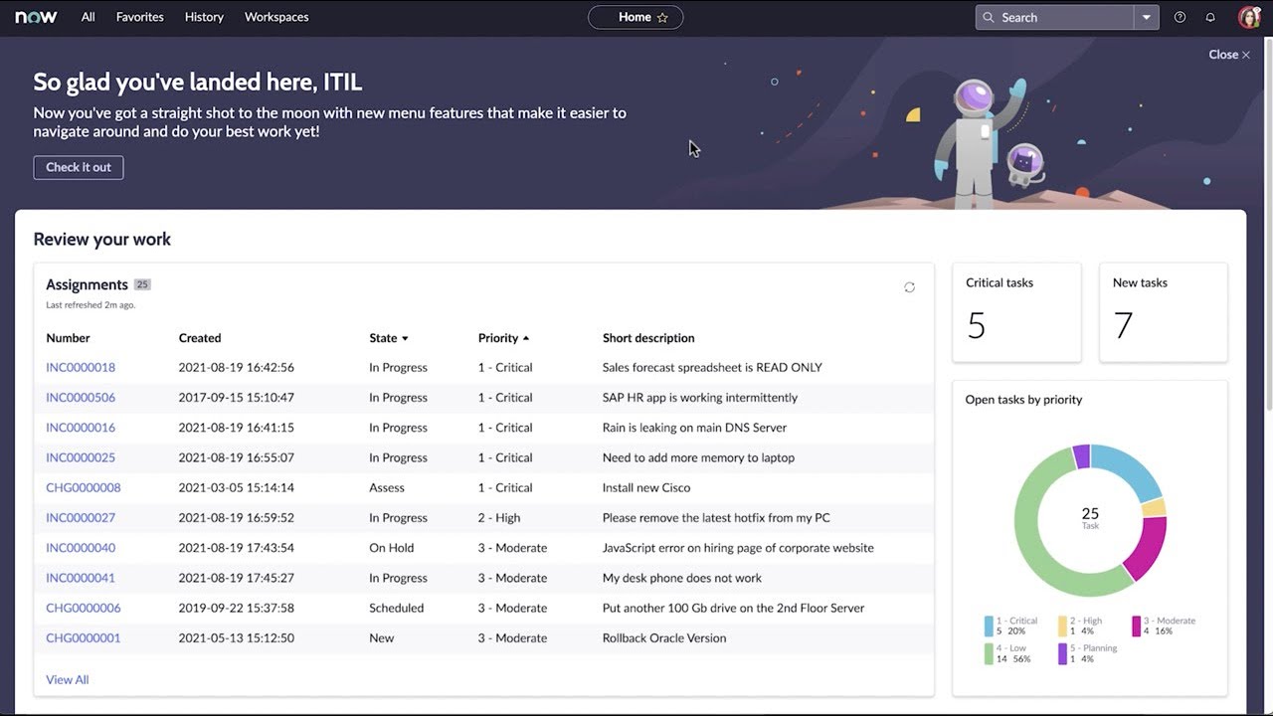Screen dimensions: 1273x716
Task: Open the All menu
Action: (89, 17)
